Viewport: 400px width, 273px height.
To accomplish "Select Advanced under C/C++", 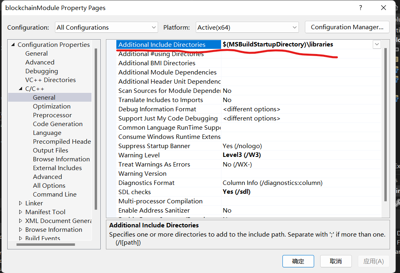I will coord(47,177).
